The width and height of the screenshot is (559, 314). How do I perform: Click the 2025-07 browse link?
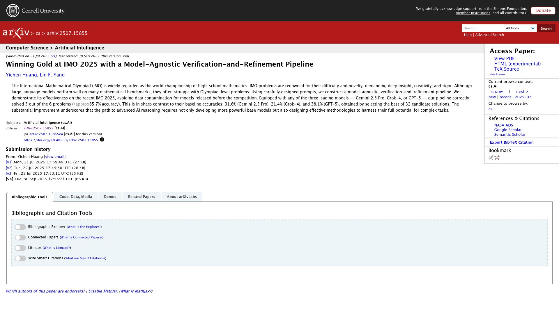523,97
